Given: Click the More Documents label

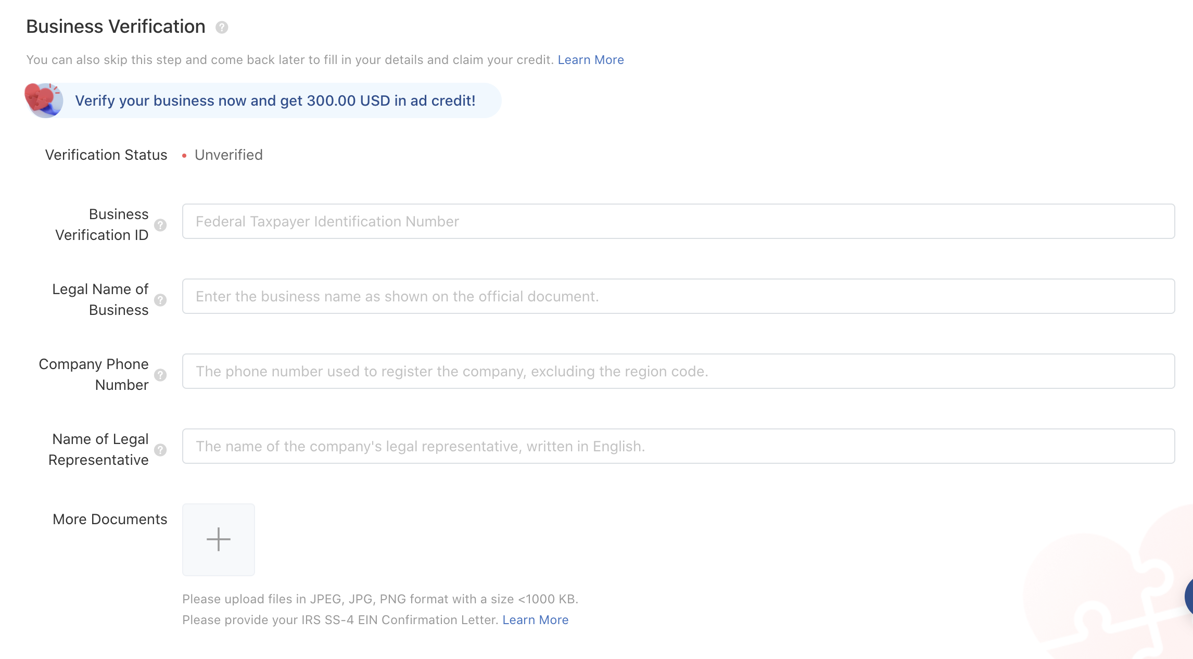Looking at the screenshot, I should [x=110, y=519].
